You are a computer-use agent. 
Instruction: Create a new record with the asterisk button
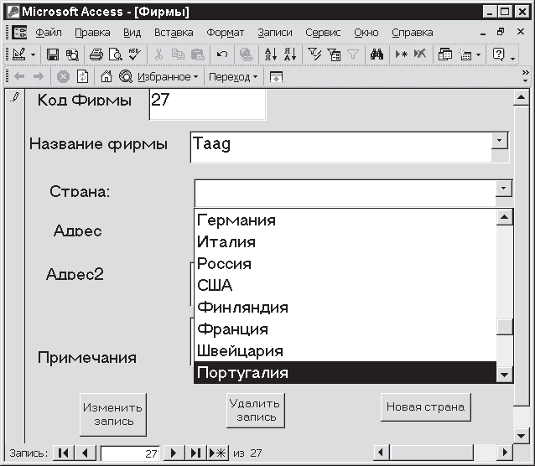[218, 453]
